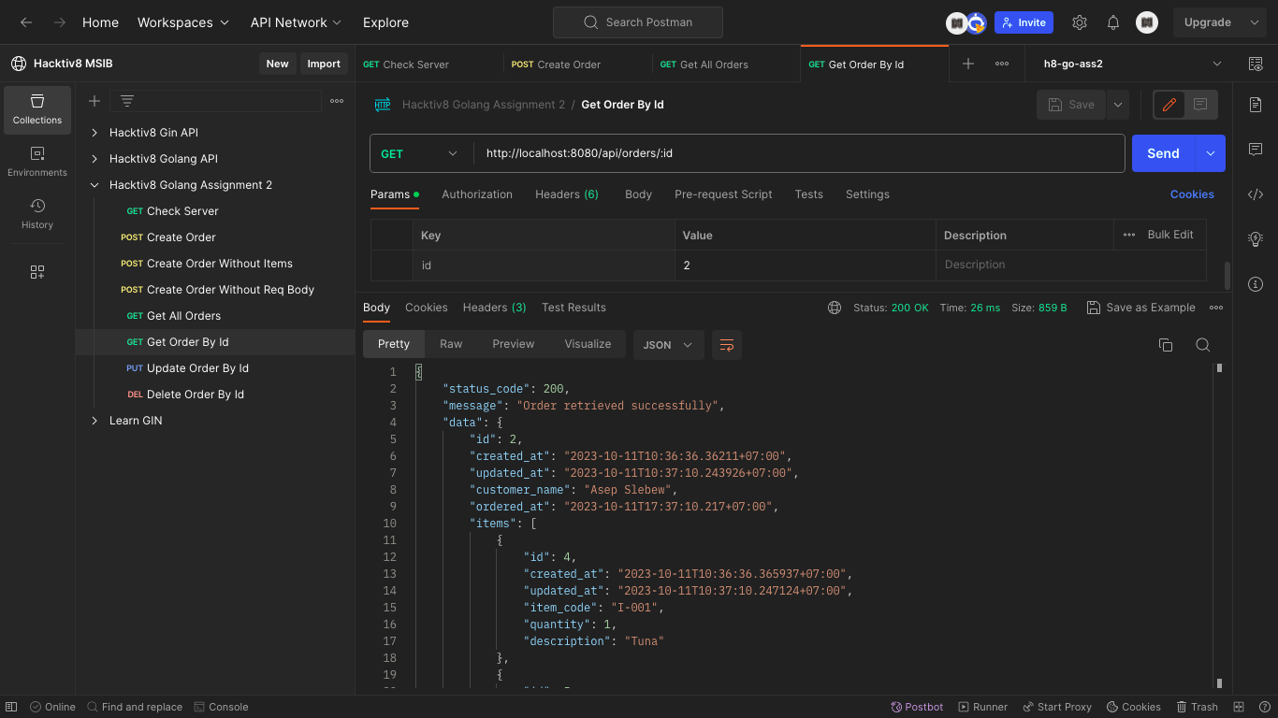The height and width of the screenshot is (718, 1278).
Task: Toggle the two-pane layout icon in status bar
Action: (1239, 707)
